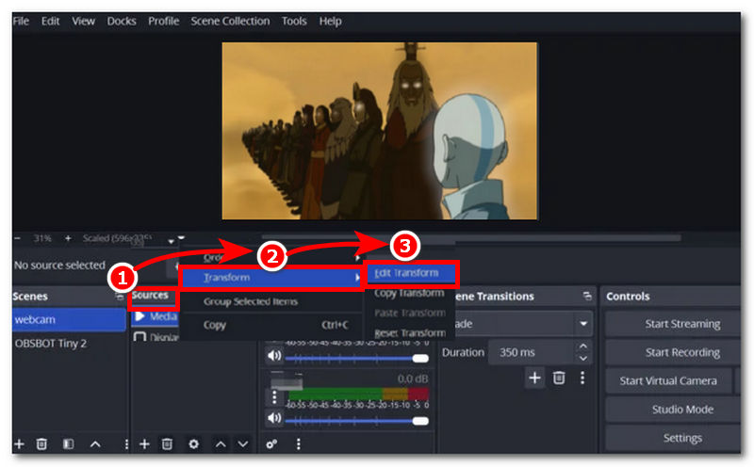
Task: Adjust volume slider of upper mixer channel
Action: pyautogui.click(x=357, y=359)
